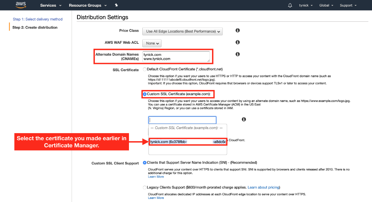372x202 pixels.
Task: Open the AWS WAF Web ACL dropdown
Action: [152, 43]
